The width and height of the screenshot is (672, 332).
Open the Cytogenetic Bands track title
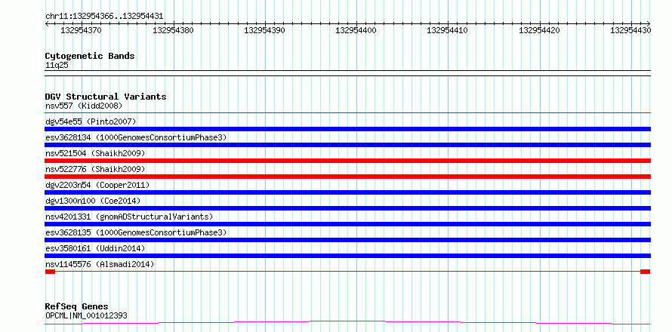point(90,56)
